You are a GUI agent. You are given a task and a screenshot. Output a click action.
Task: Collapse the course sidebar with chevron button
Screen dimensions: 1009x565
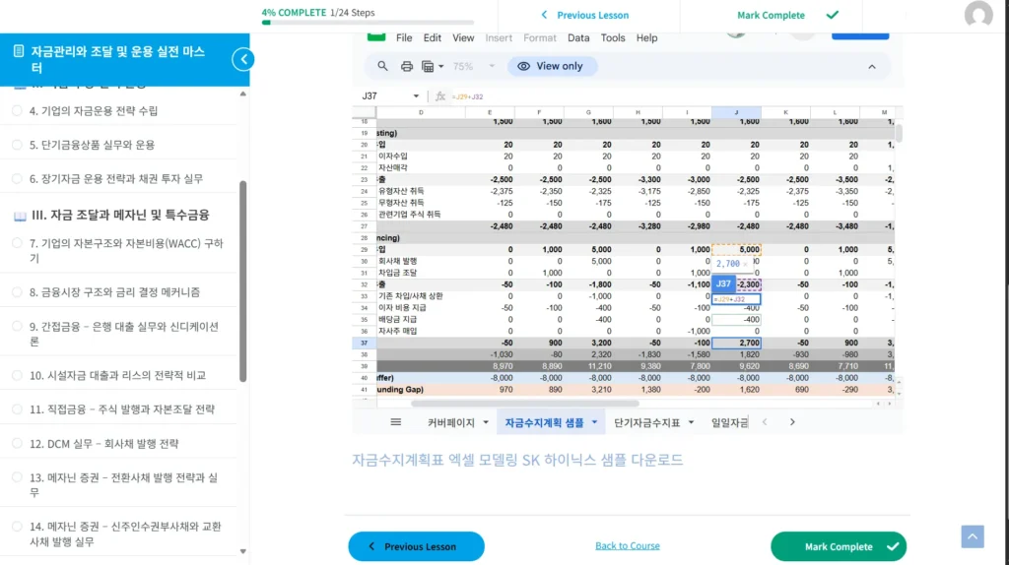point(243,59)
